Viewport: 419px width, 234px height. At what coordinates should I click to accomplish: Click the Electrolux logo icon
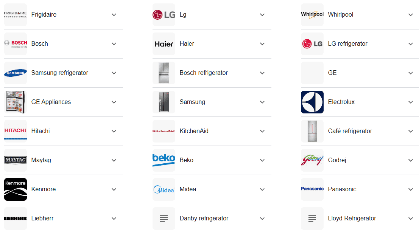pyautogui.click(x=312, y=102)
